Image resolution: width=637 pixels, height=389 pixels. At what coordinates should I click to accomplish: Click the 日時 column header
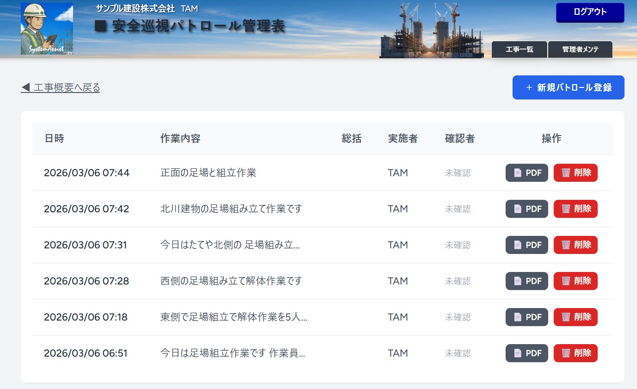(54, 138)
